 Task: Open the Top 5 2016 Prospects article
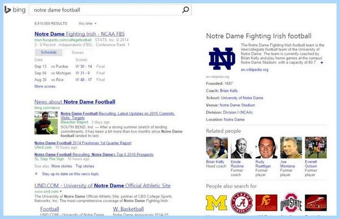click(x=94, y=155)
